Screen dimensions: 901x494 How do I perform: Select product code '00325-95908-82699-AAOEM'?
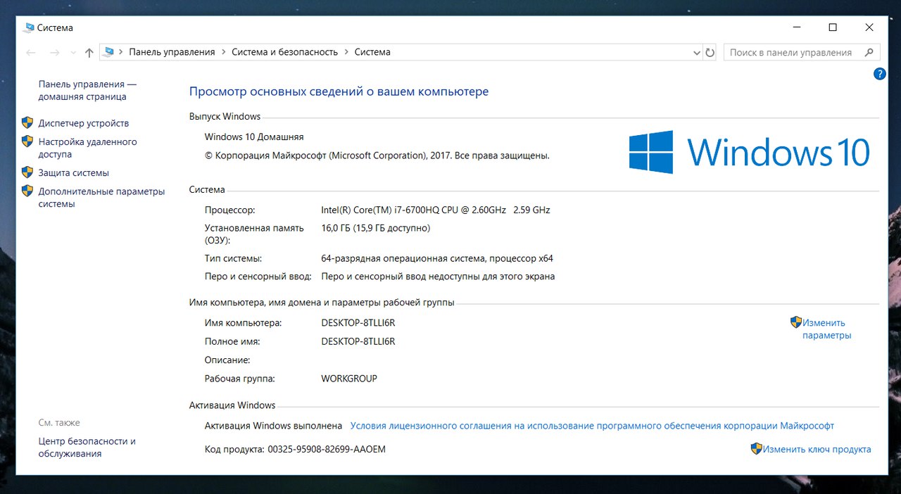(x=327, y=449)
